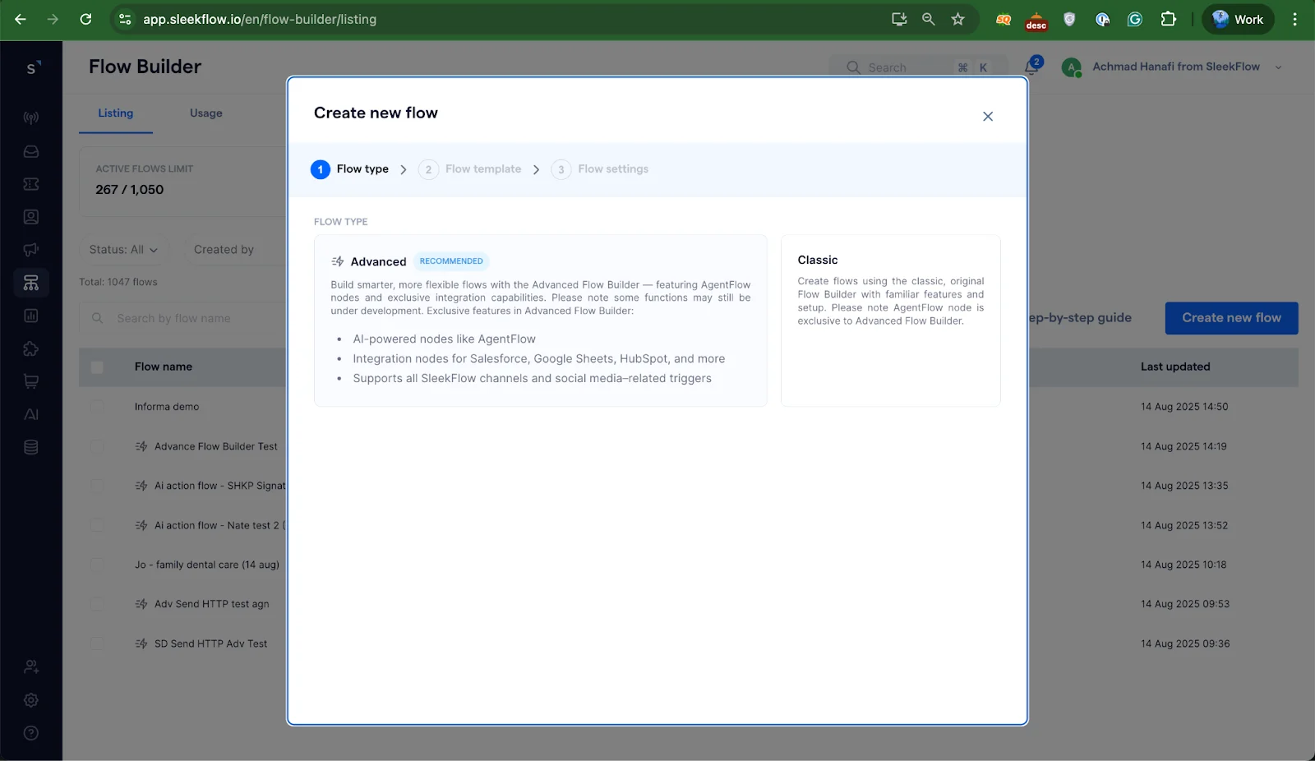Open the Custom objects database icon

(x=31, y=447)
